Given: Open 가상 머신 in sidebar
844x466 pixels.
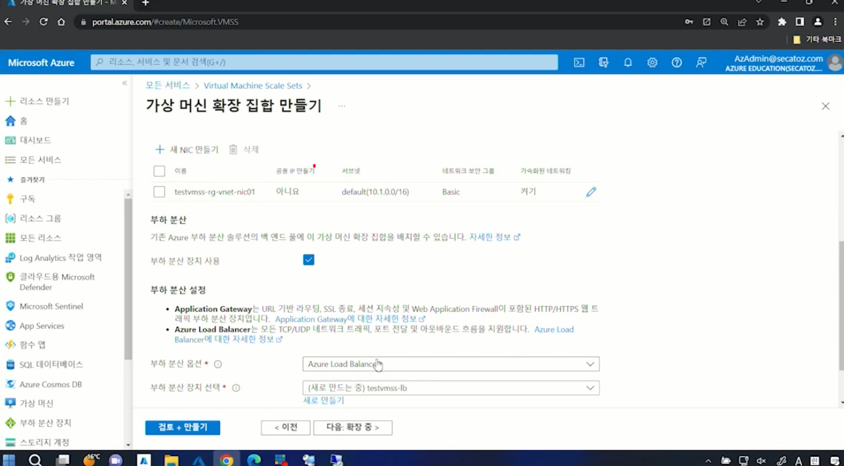Looking at the screenshot, I should coord(29,403).
